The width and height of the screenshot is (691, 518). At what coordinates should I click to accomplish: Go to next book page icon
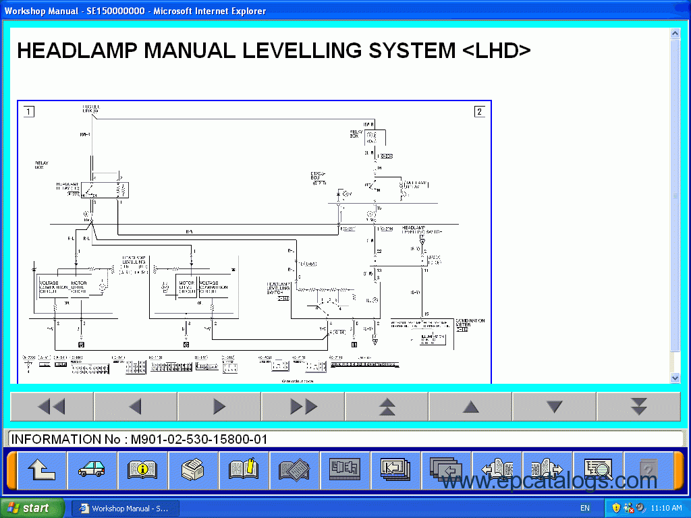click(x=547, y=470)
